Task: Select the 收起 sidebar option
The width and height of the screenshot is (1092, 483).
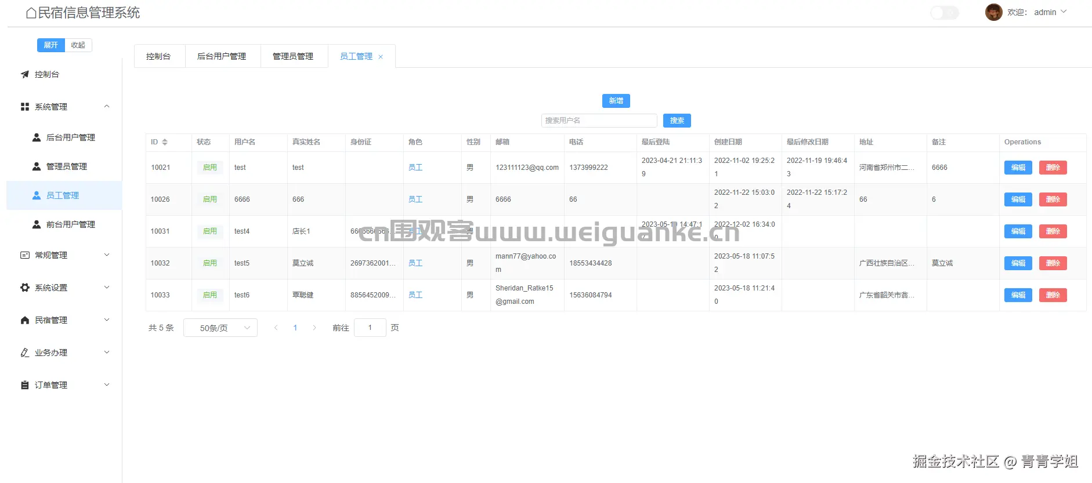Action: (x=78, y=45)
